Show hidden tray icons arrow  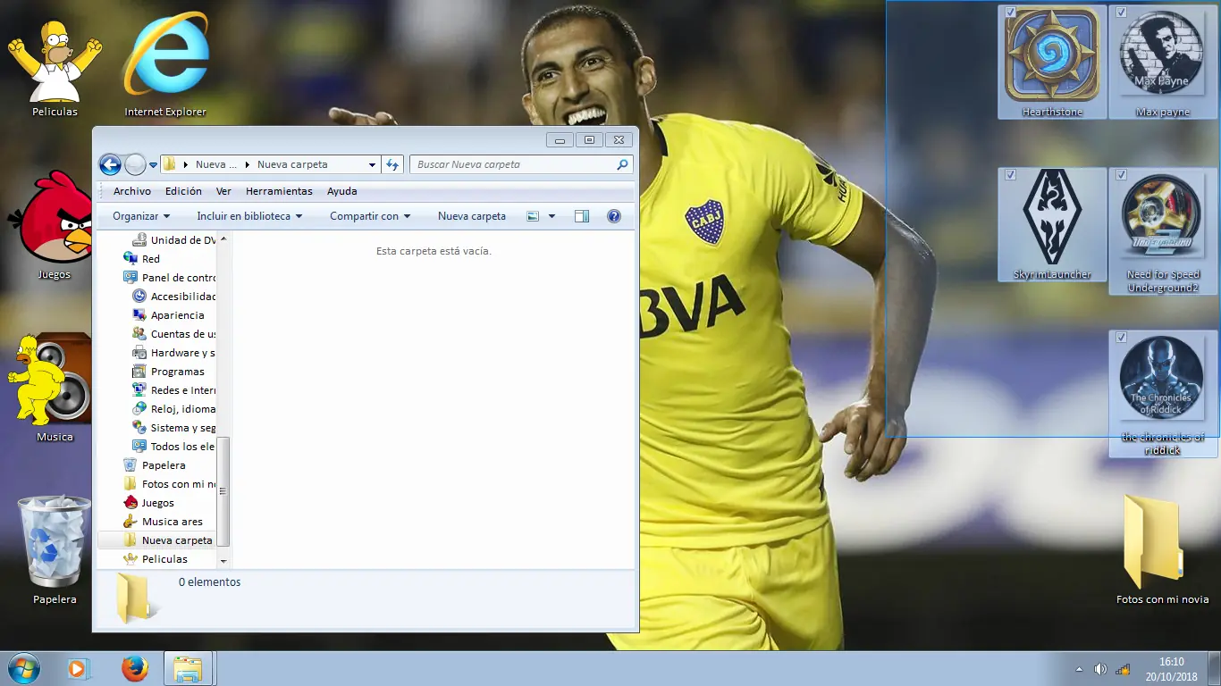coord(1079,669)
